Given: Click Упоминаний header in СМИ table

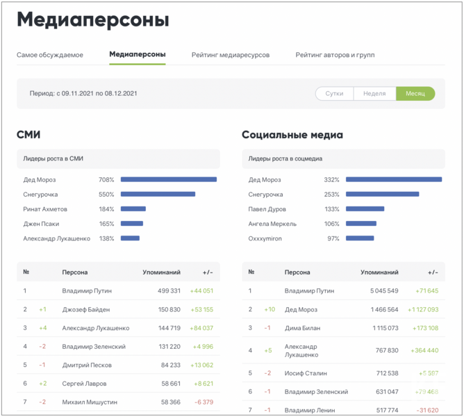Looking at the screenshot, I should click(x=161, y=272).
